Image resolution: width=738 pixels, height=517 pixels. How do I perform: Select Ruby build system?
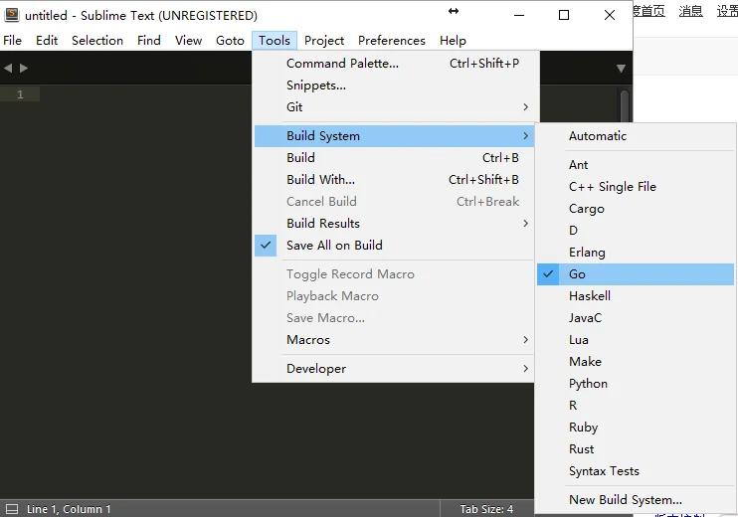pyautogui.click(x=636, y=428)
